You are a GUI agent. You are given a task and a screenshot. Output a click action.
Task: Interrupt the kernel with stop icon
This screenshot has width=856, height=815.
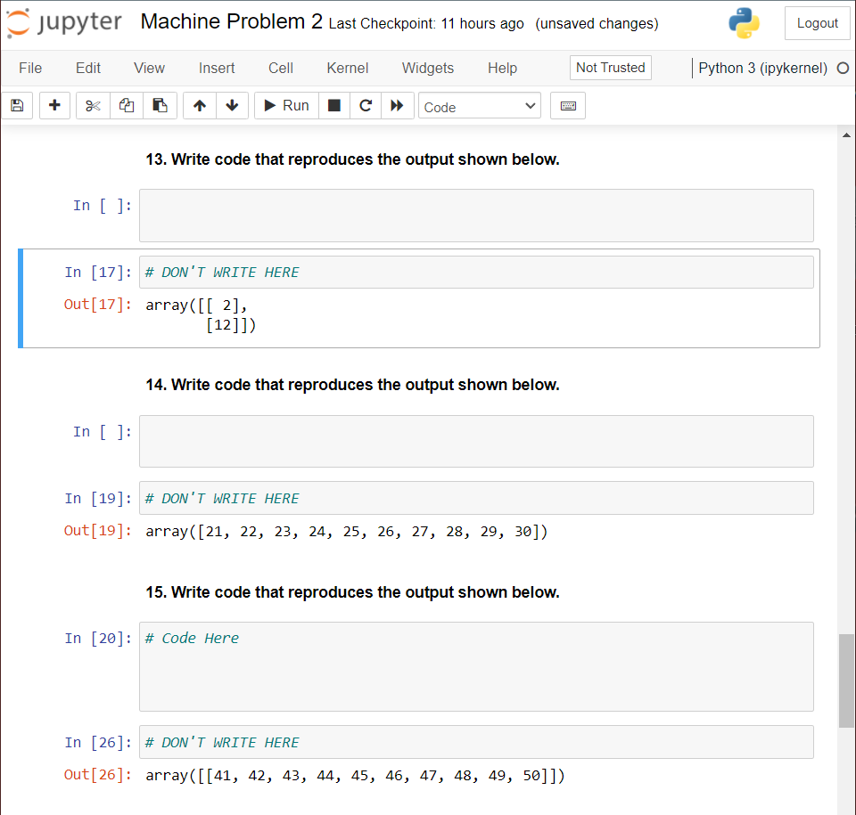(x=334, y=105)
